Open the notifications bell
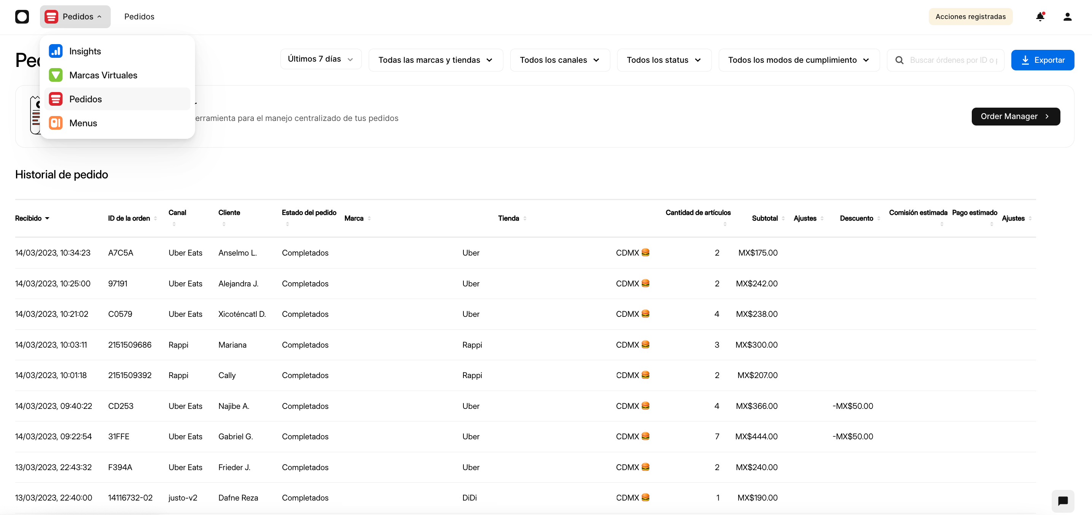This screenshot has width=1092, height=515. [x=1040, y=16]
